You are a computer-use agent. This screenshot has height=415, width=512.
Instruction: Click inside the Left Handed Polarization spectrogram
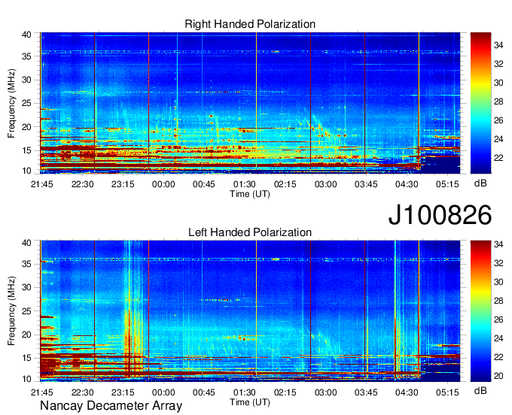250,311
